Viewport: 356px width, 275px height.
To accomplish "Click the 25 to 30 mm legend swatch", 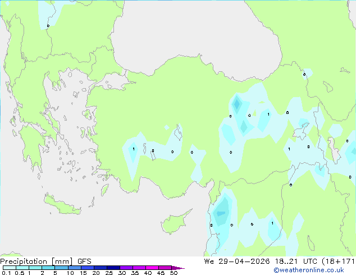I will click(113, 268).
